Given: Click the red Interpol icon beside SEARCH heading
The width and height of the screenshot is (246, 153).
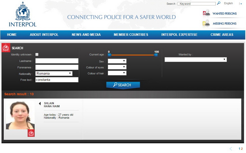Looking at the screenshot, I should coord(6,48).
